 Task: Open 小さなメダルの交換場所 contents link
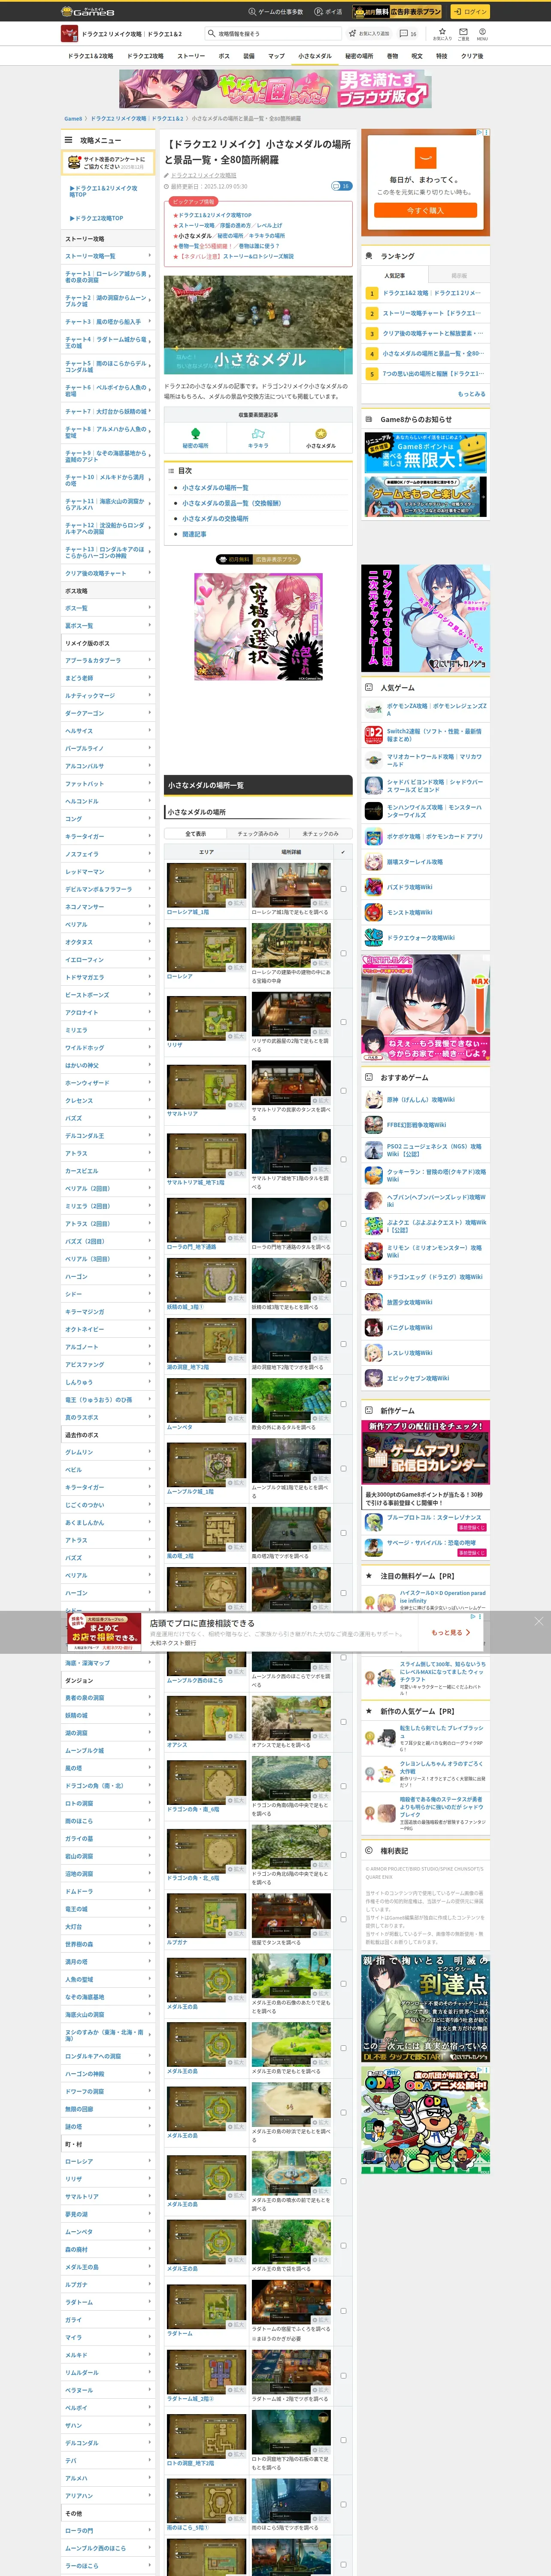pos(215,519)
